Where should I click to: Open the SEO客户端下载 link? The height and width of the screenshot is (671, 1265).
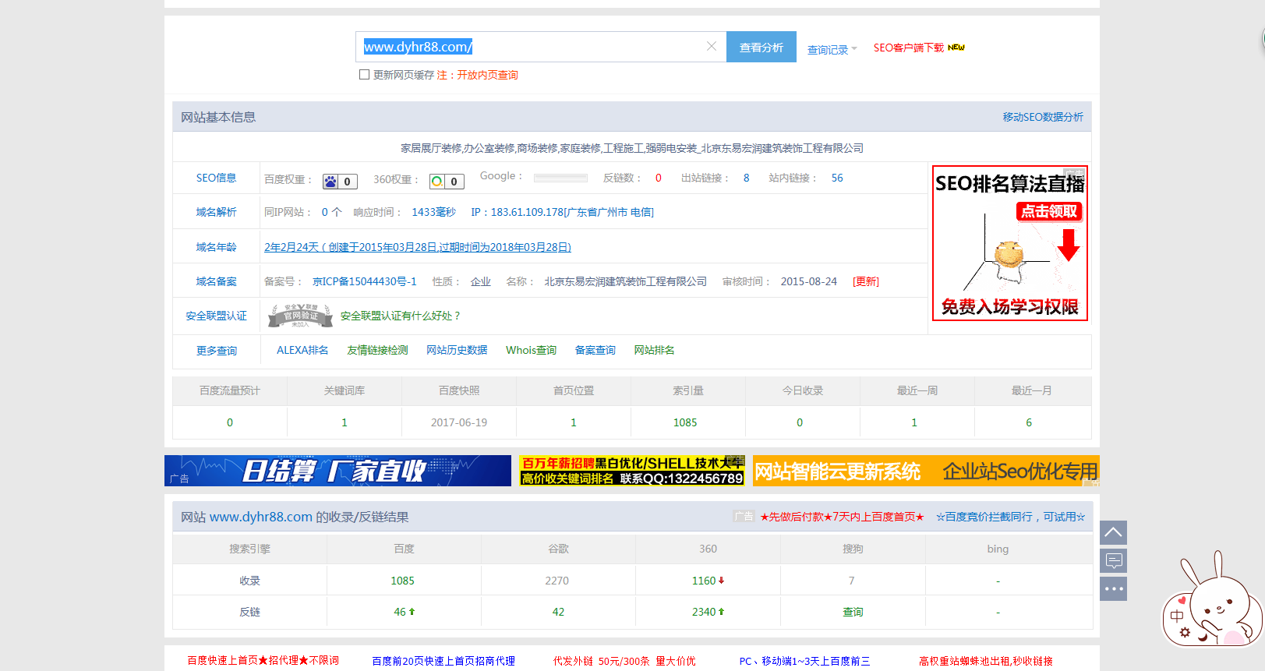click(x=908, y=48)
